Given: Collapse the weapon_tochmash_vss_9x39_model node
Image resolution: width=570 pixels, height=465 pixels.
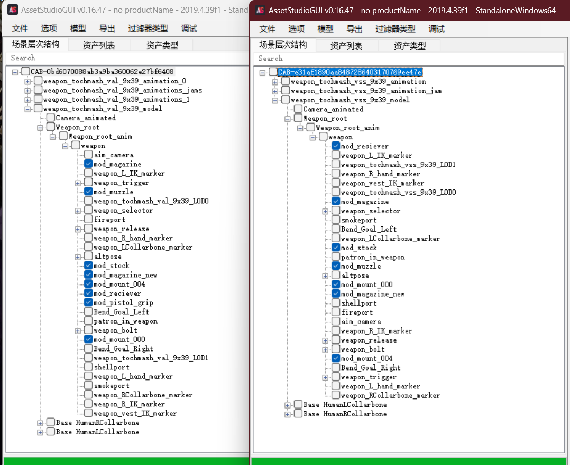Looking at the screenshot, I should click(275, 100).
